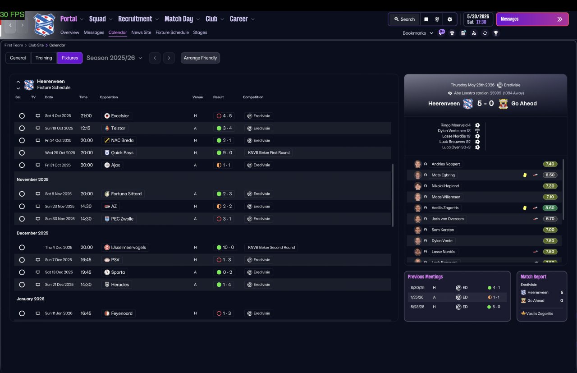577x373 pixels.
Task: Open the Fixture Schedule sub-tab
Action: (x=172, y=32)
